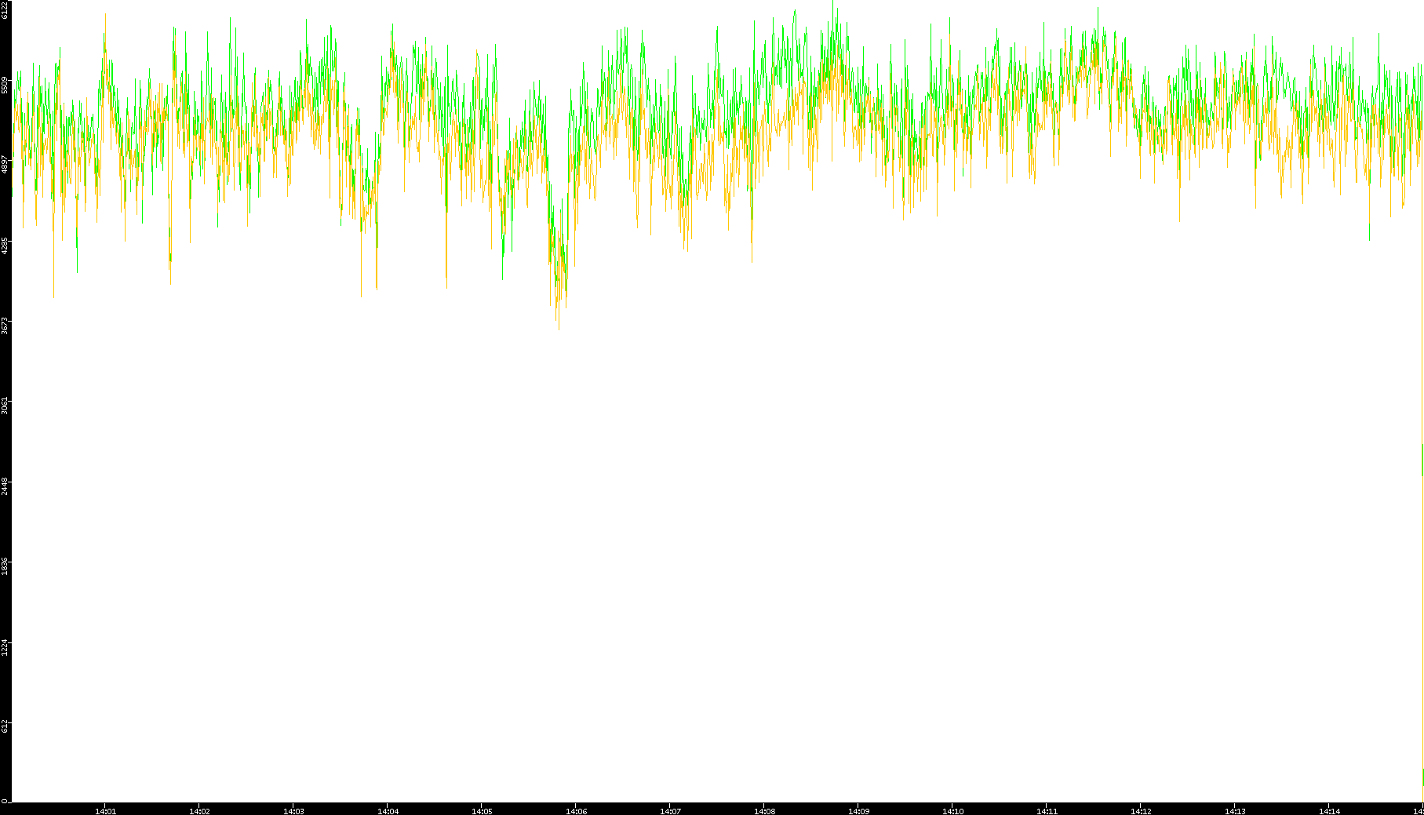Select the 3061 y-axis label

[5, 406]
